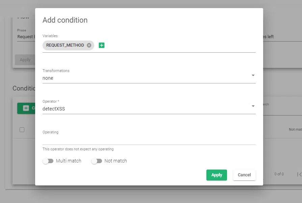Cancel the Add condition dialog
The image size is (302, 203).
click(244, 175)
